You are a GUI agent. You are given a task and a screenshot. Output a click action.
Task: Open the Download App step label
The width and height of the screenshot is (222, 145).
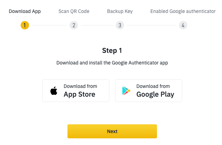(x=25, y=11)
